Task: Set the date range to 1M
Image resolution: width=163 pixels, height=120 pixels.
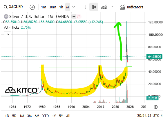Action: [x=22, y=116]
